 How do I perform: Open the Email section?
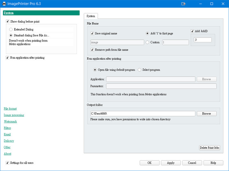click(x=7, y=134)
